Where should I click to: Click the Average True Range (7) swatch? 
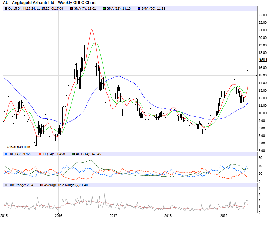pyautogui.click(x=42, y=185)
